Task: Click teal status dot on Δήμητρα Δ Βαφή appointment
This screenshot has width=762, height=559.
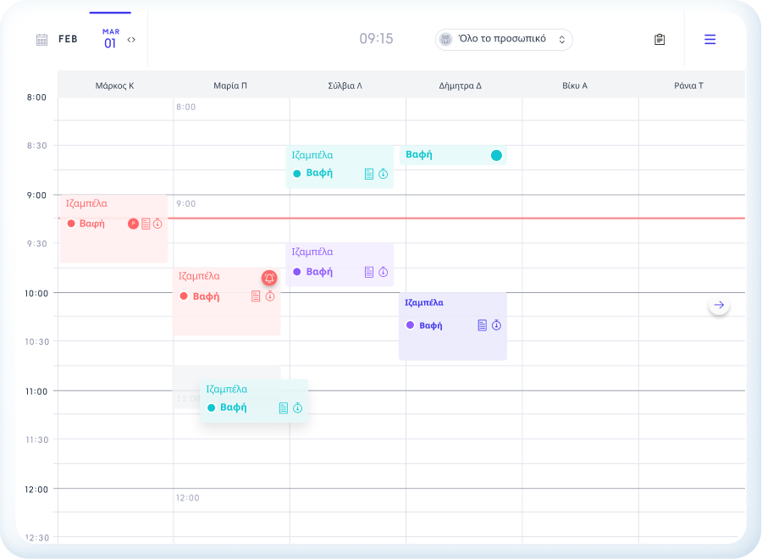Action: pos(496,155)
